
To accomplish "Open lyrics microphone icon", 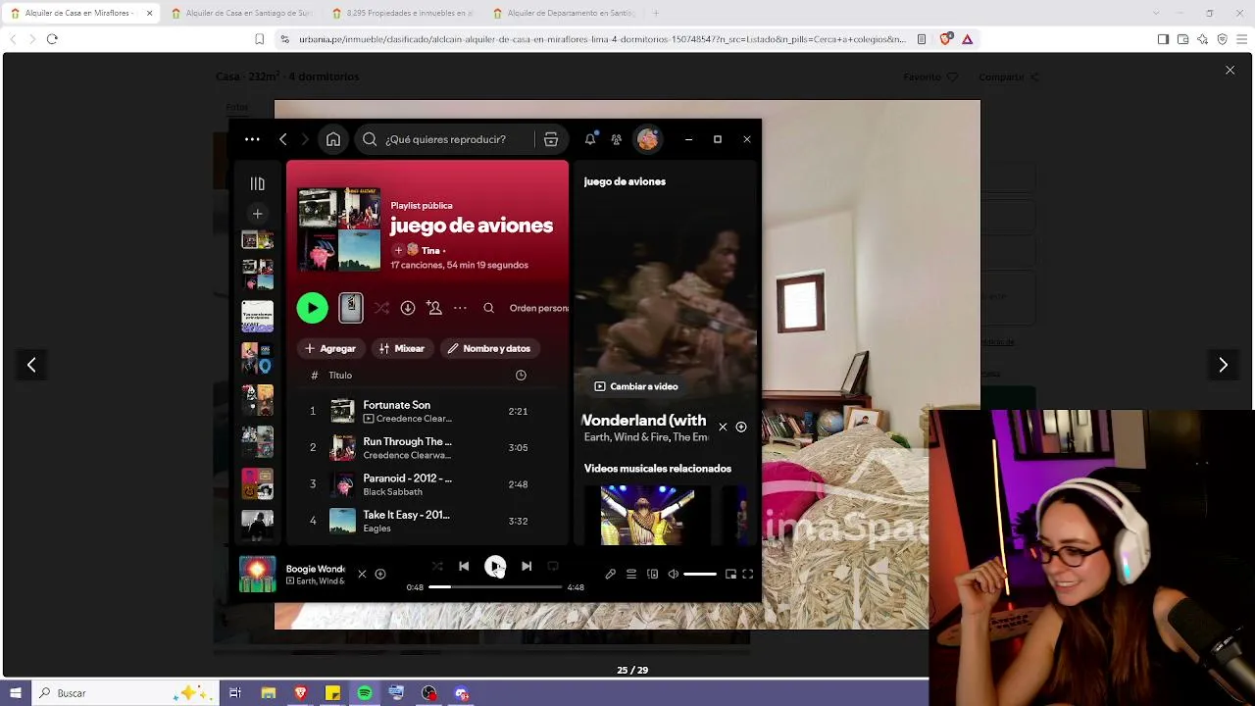I will (x=610, y=574).
